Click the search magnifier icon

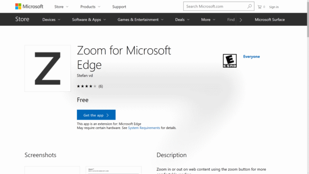point(249,6)
